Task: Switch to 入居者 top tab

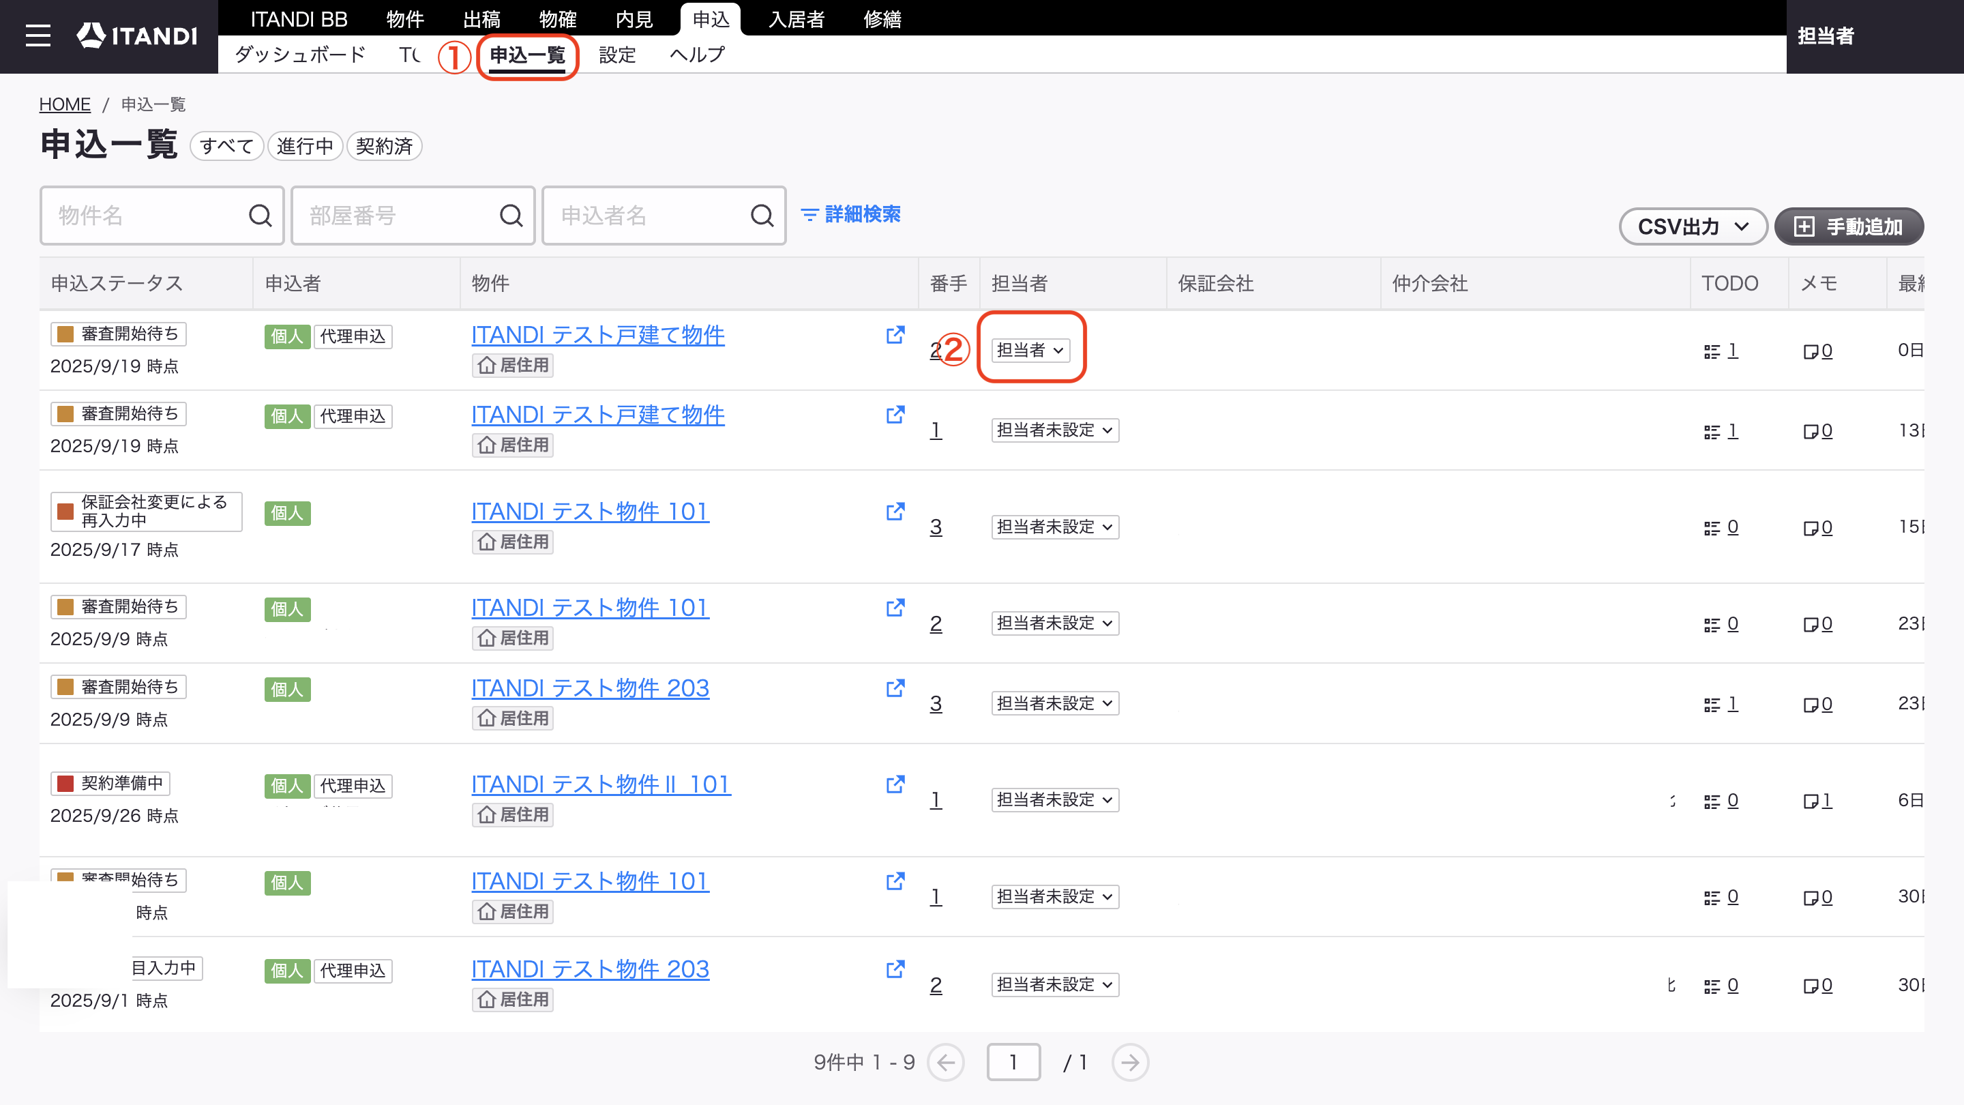Action: [x=797, y=19]
